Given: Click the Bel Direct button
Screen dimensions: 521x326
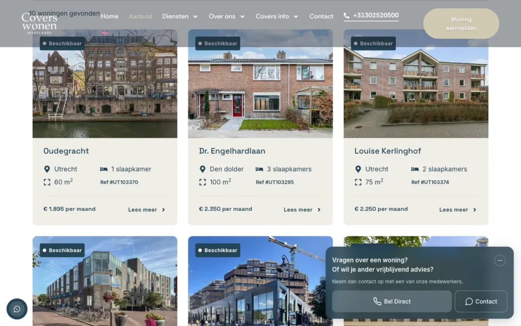Looking at the screenshot, I should click(392, 302).
